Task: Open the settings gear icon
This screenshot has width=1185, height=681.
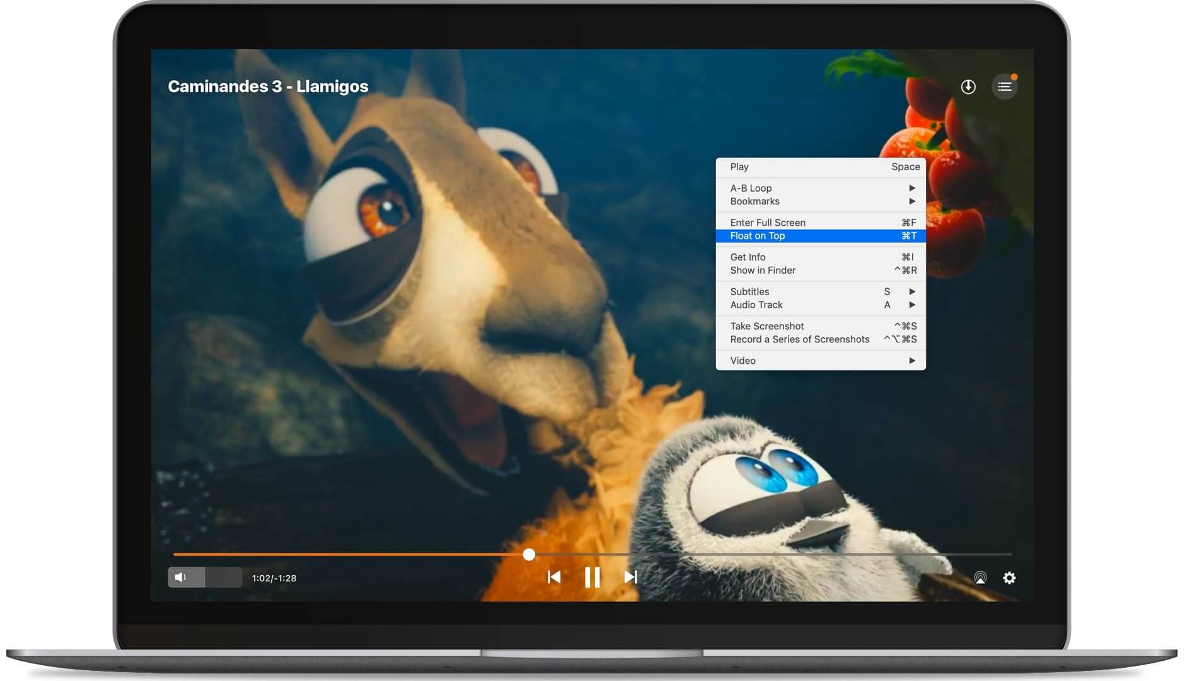Action: (1009, 578)
